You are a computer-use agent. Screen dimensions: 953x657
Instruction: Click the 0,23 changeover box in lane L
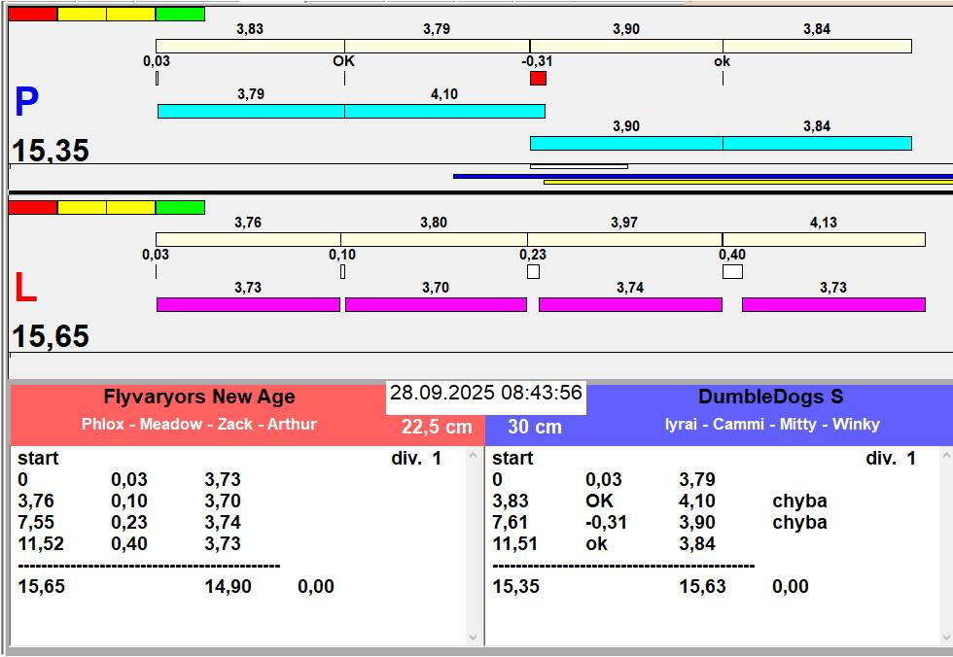tap(533, 272)
